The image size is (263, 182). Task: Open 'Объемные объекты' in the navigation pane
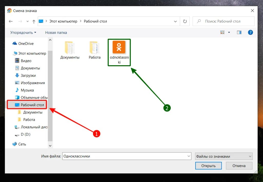31,98
